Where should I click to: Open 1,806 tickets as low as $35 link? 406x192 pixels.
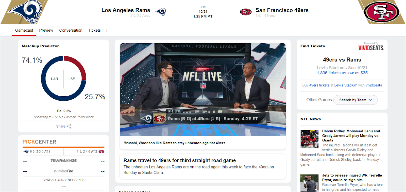click(x=342, y=73)
